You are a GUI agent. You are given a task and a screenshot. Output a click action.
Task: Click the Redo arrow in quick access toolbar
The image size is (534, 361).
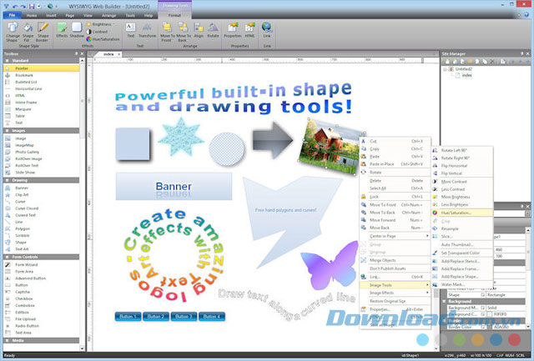click(x=23, y=6)
